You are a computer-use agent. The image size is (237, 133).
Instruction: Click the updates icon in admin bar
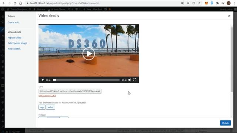[70, 9]
